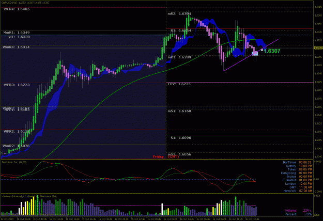Screen dimensions: 323x221
Task: Select the Sydney time 10:08 PM
Action: (x=305, y=166)
